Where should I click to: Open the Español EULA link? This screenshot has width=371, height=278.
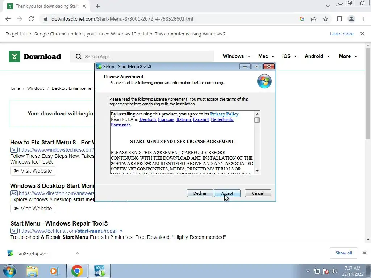pyautogui.click(x=201, y=119)
